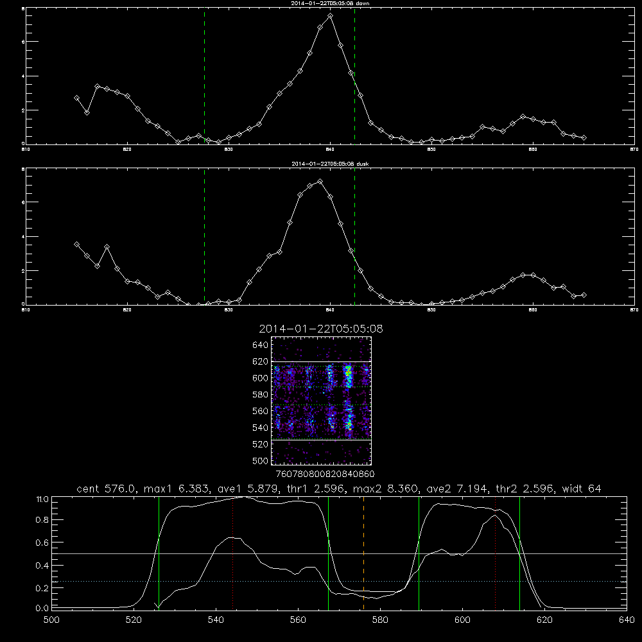
Task: Select 'max2 8.360' in the stats line
Action: coord(385,489)
